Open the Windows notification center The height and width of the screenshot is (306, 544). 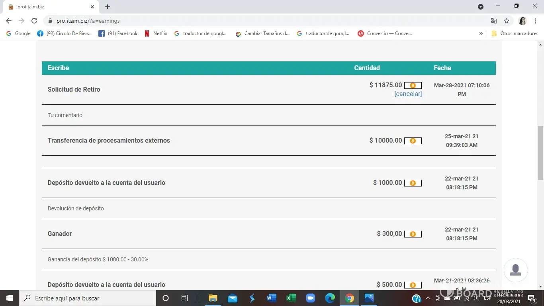point(532,298)
